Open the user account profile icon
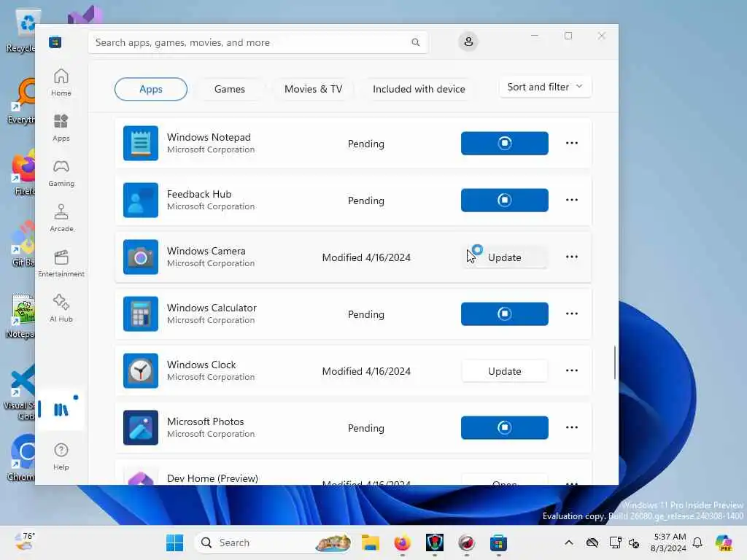The width and height of the screenshot is (747, 560). (x=468, y=42)
